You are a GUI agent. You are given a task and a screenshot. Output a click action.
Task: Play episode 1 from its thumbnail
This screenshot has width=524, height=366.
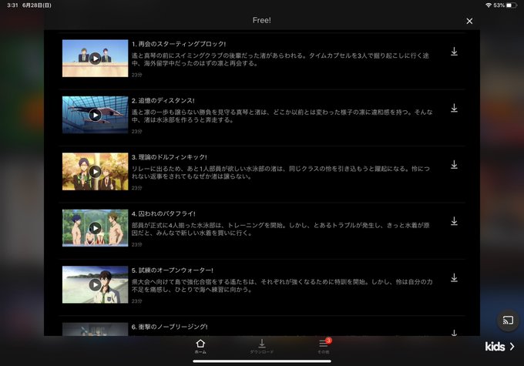[x=96, y=59]
